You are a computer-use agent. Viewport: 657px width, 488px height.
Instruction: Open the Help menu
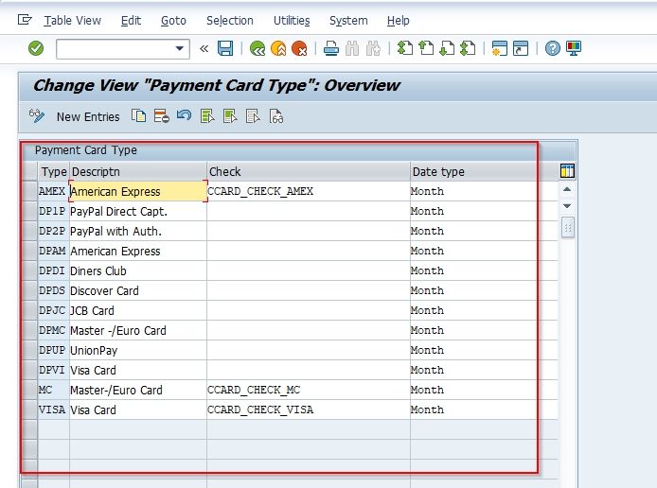coord(398,21)
